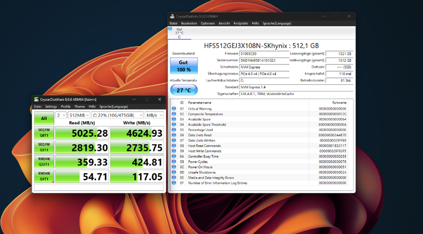423x234 pixels.
Task: Click the Eingeschaltet value 118 mal
Action: 339,74
